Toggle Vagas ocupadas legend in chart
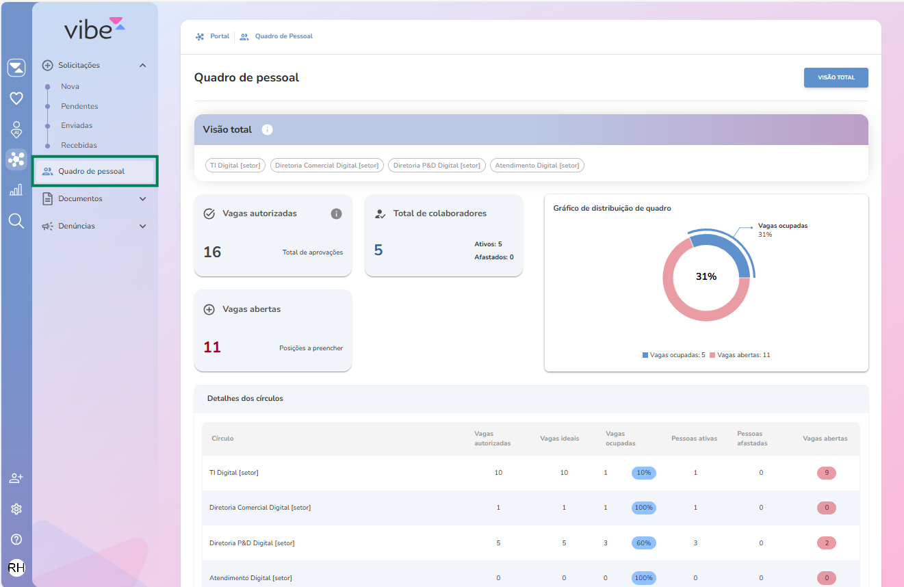904x587 pixels. tap(673, 355)
